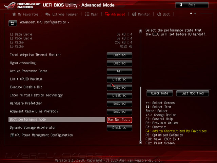Open Hardware Prefetcher Enabled dropdown
This screenshot has width=217, height=163.
[x=119, y=104]
